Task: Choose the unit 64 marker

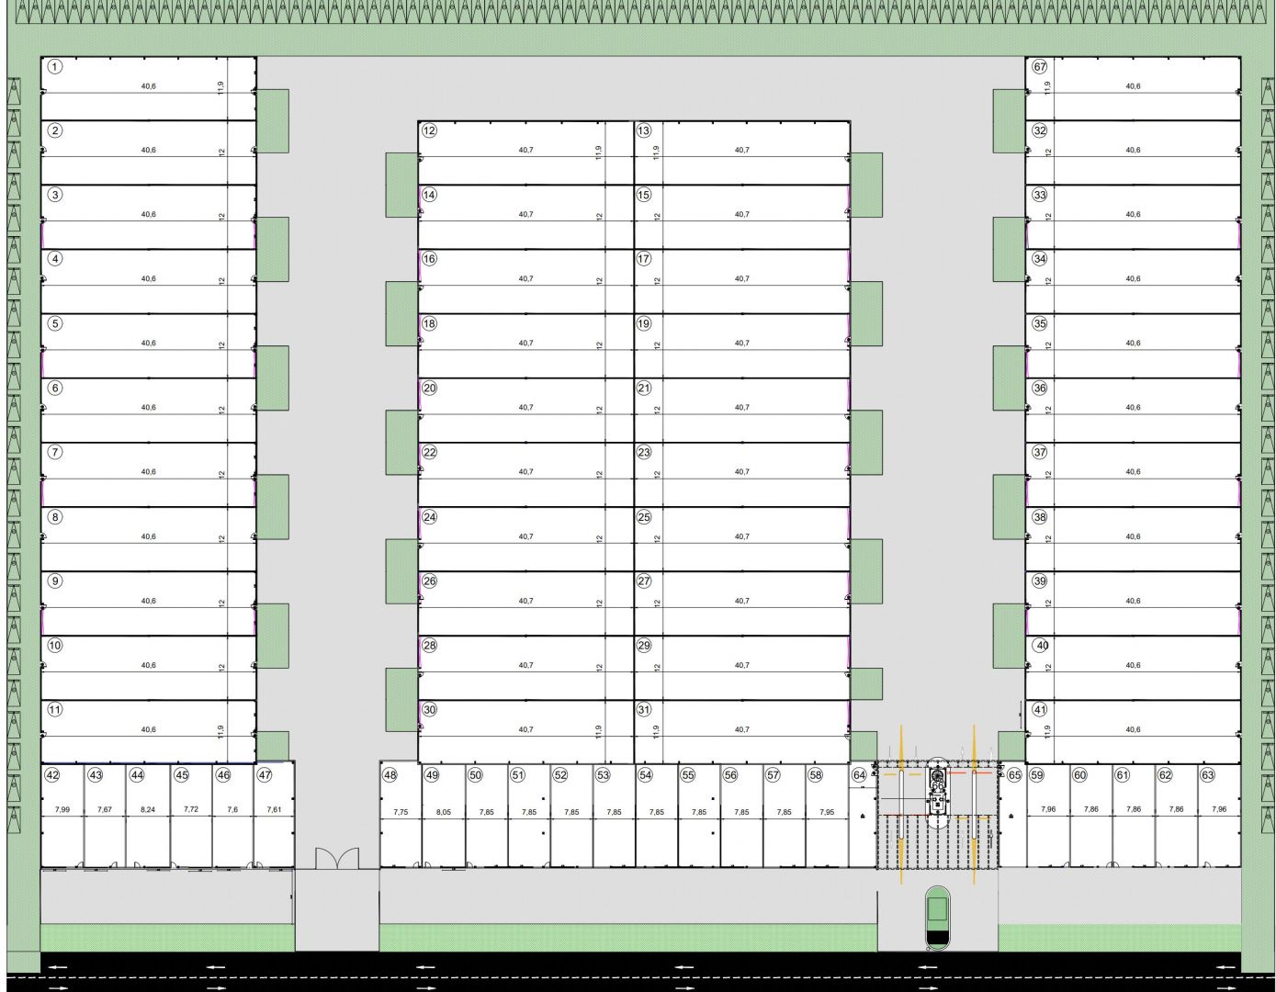Action: 859,775
